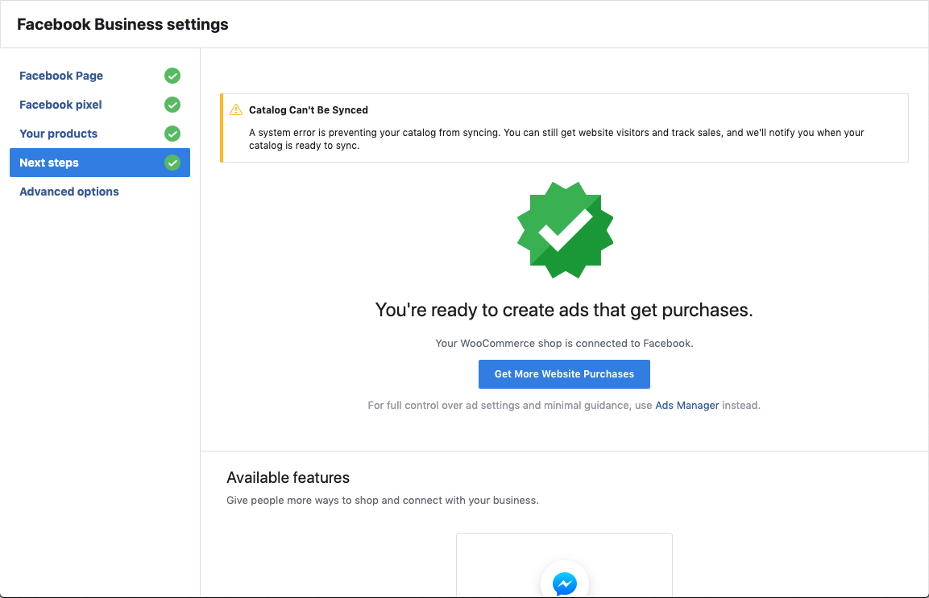Screen dimensions: 929x598
Task: Click the Available features heading
Action: 288,478
